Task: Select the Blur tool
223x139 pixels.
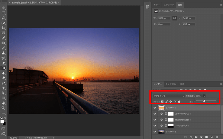Action: pyautogui.click(x=3, y=73)
